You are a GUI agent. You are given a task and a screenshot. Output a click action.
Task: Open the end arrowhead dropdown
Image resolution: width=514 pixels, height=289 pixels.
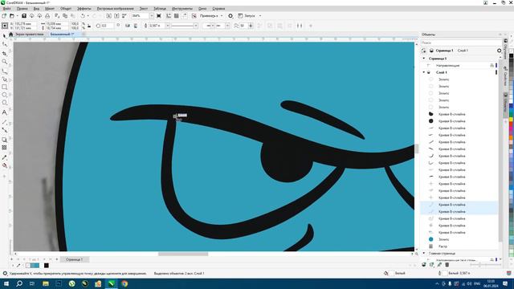coord(227,26)
